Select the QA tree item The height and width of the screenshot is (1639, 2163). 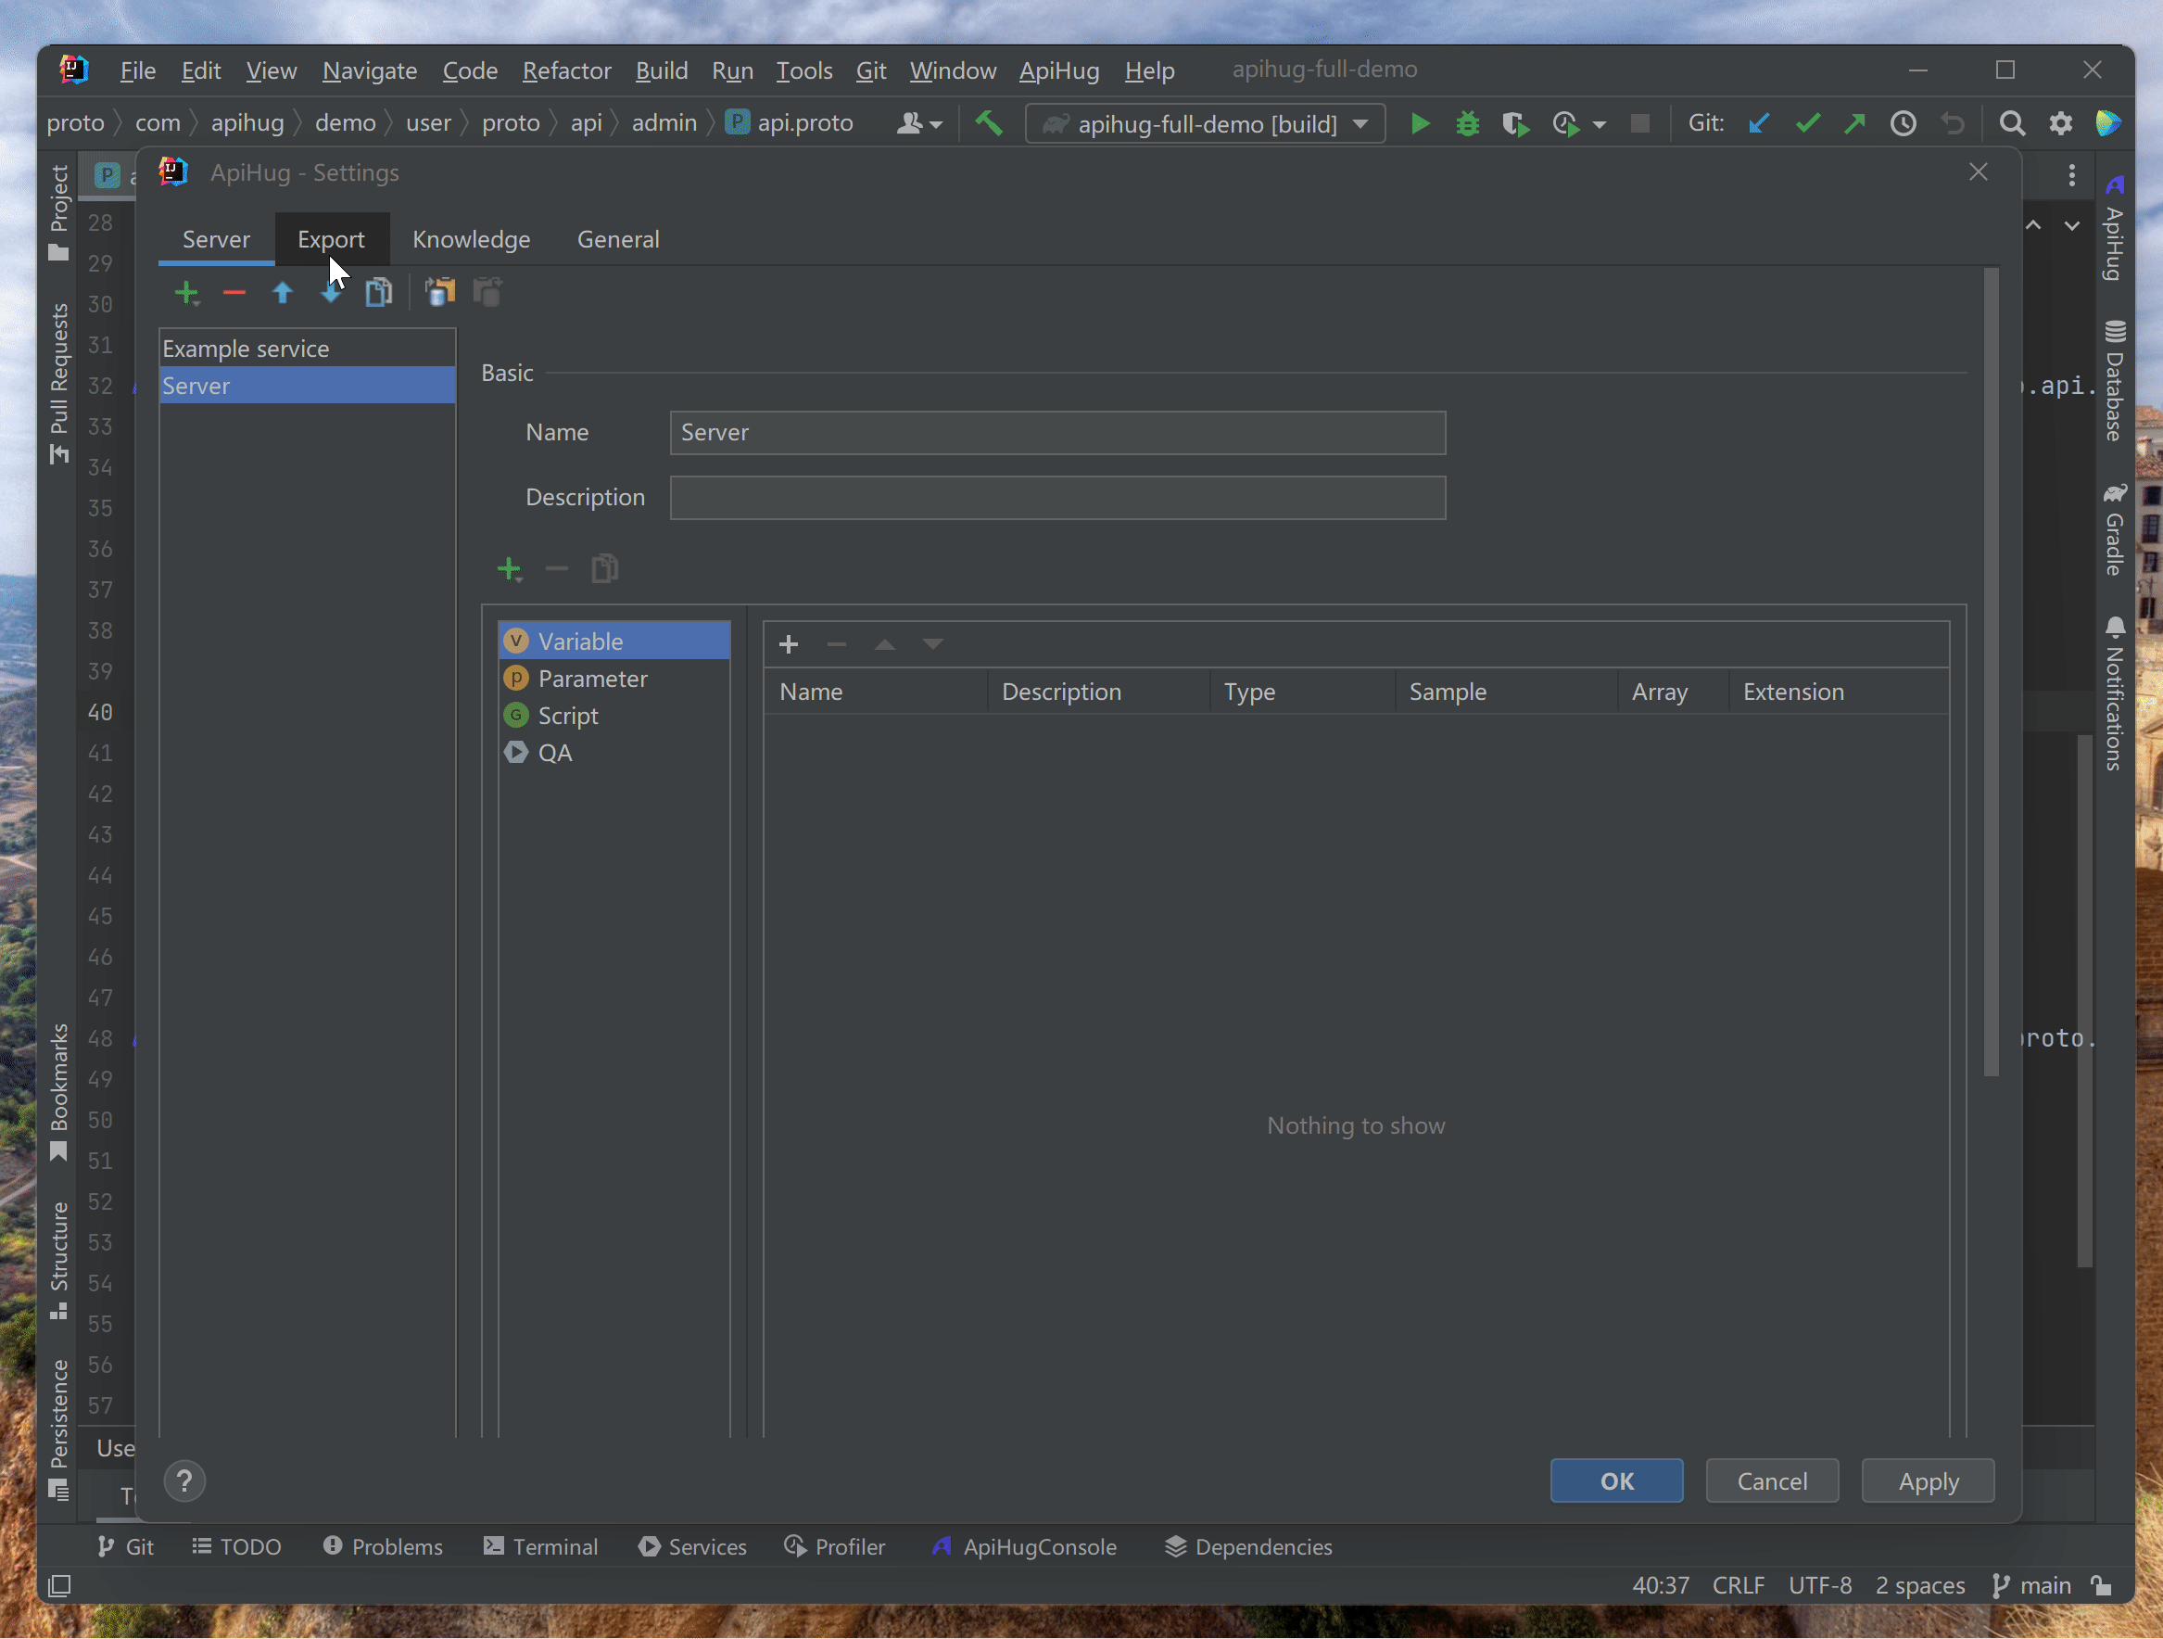pyautogui.click(x=554, y=751)
